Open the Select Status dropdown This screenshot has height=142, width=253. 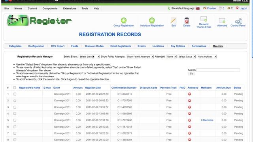[x=187, y=57]
